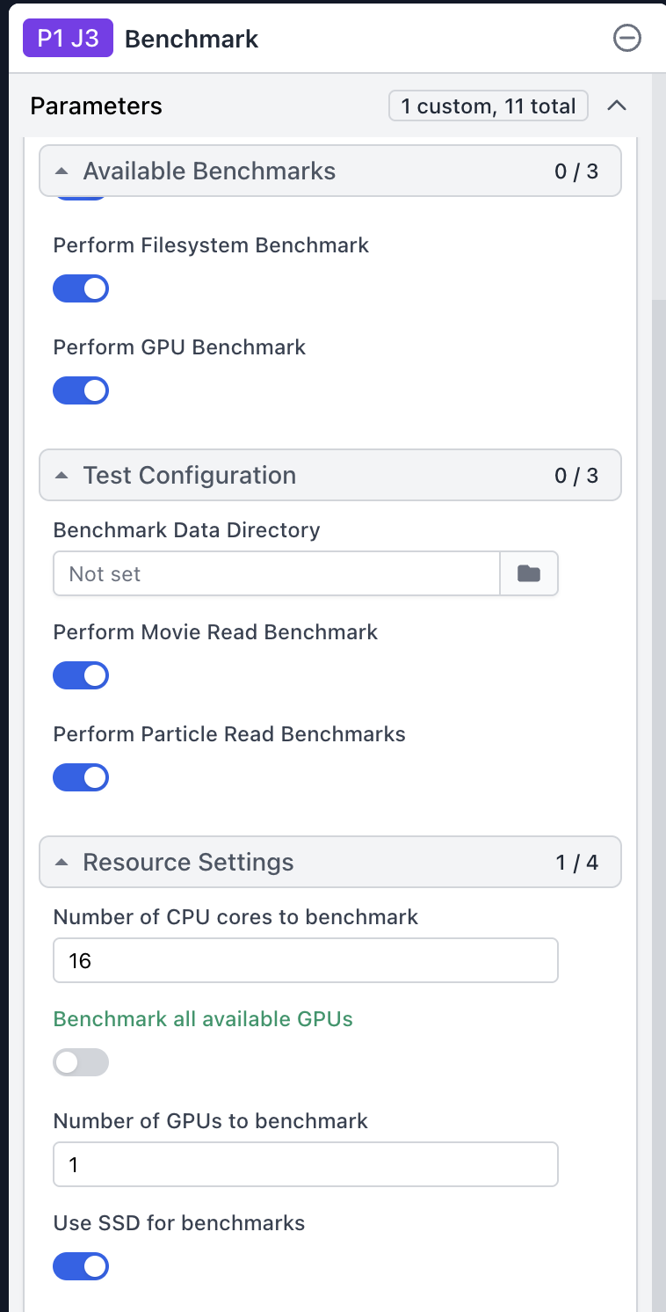The image size is (666, 1312).
Task: Click the parameters panel vertical scrollbar
Action: point(658,791)
